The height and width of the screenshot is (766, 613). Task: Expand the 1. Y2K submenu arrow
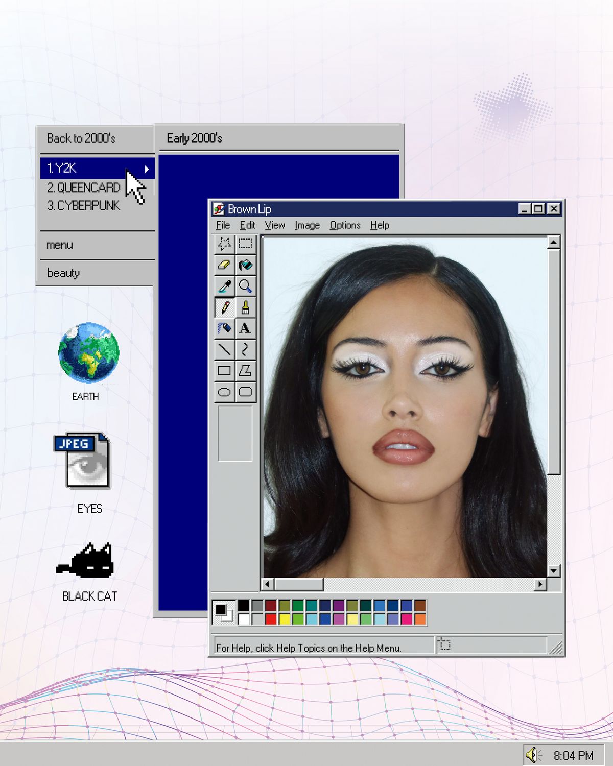tap(147, 169)
